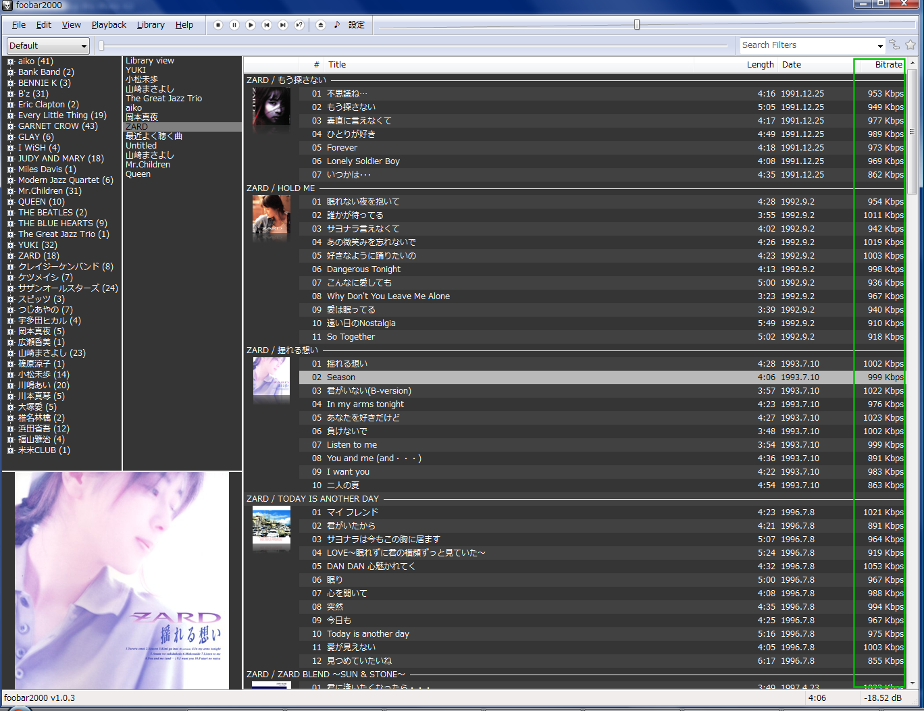Open the Edit menu

44,25
